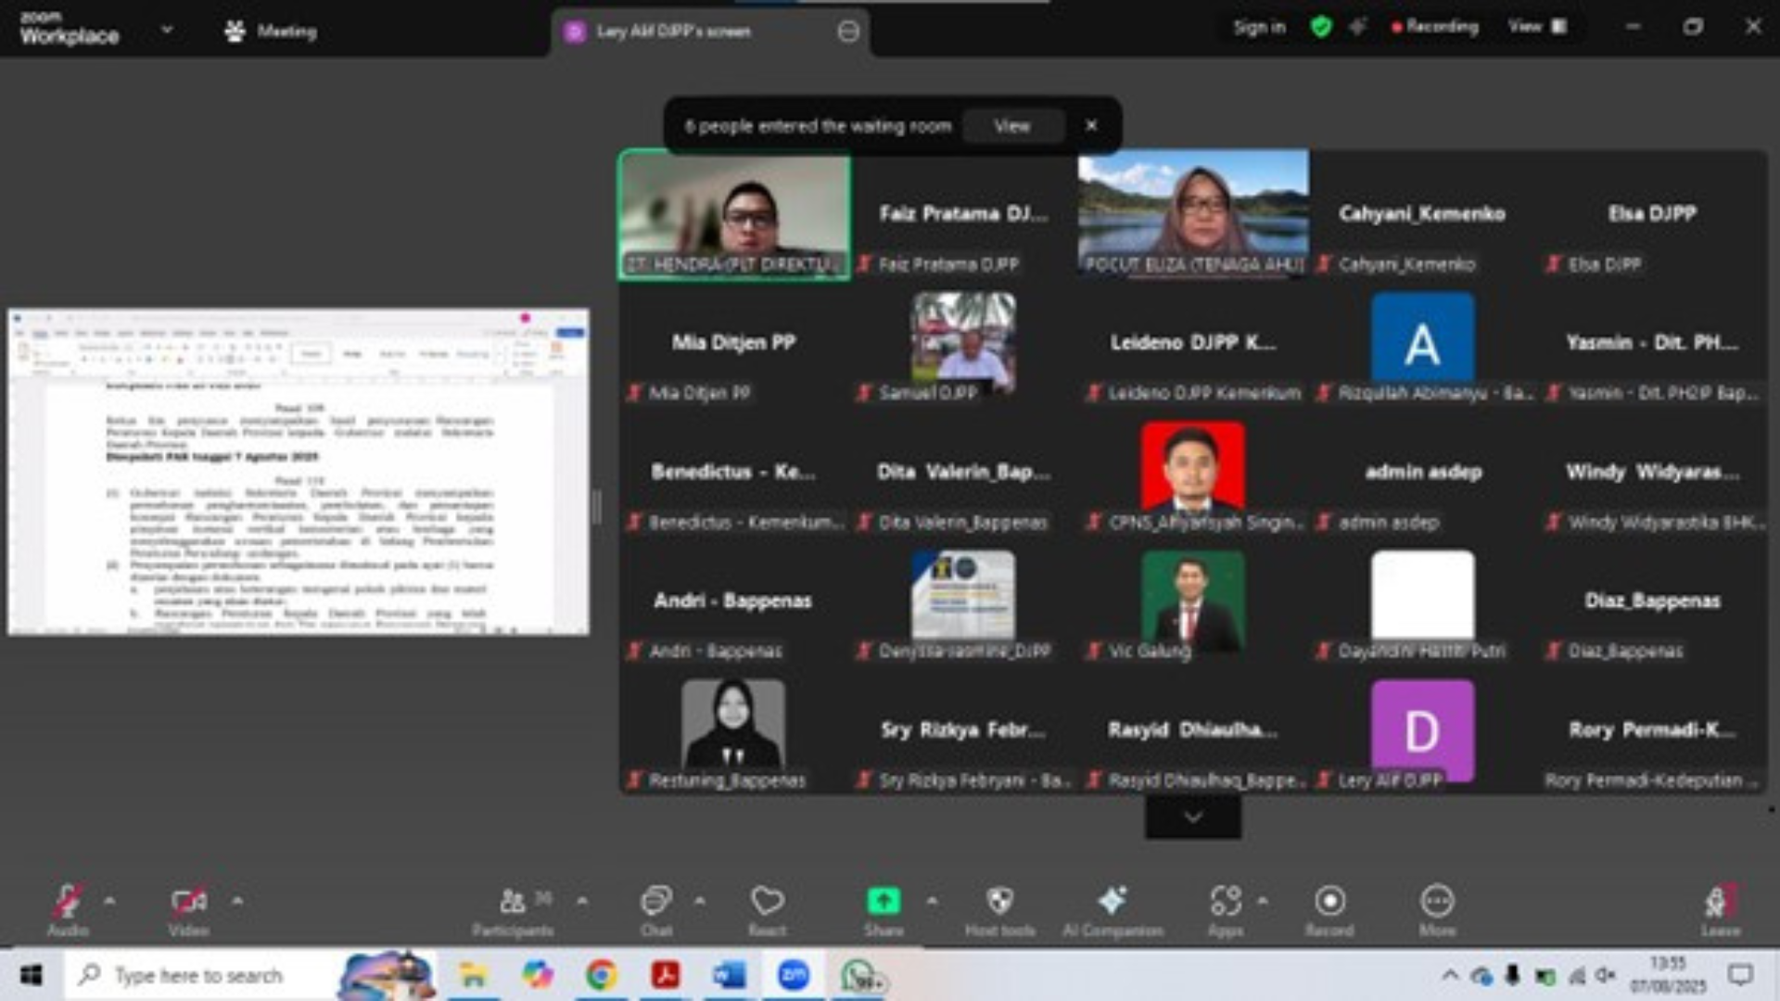The height and width of the screenshot is (1001, 1780).
Task: Click View in waiting room notification
Action: tap(1011, 126)
